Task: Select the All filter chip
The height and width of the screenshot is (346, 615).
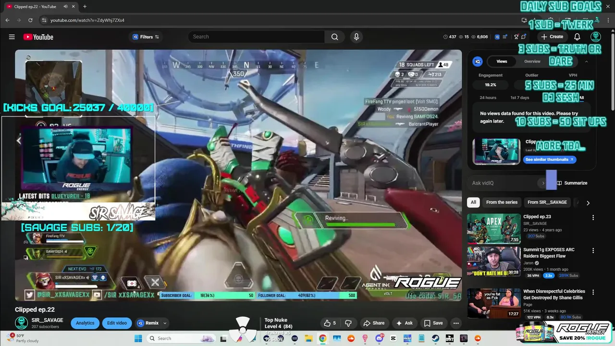Action: [473, 202]
